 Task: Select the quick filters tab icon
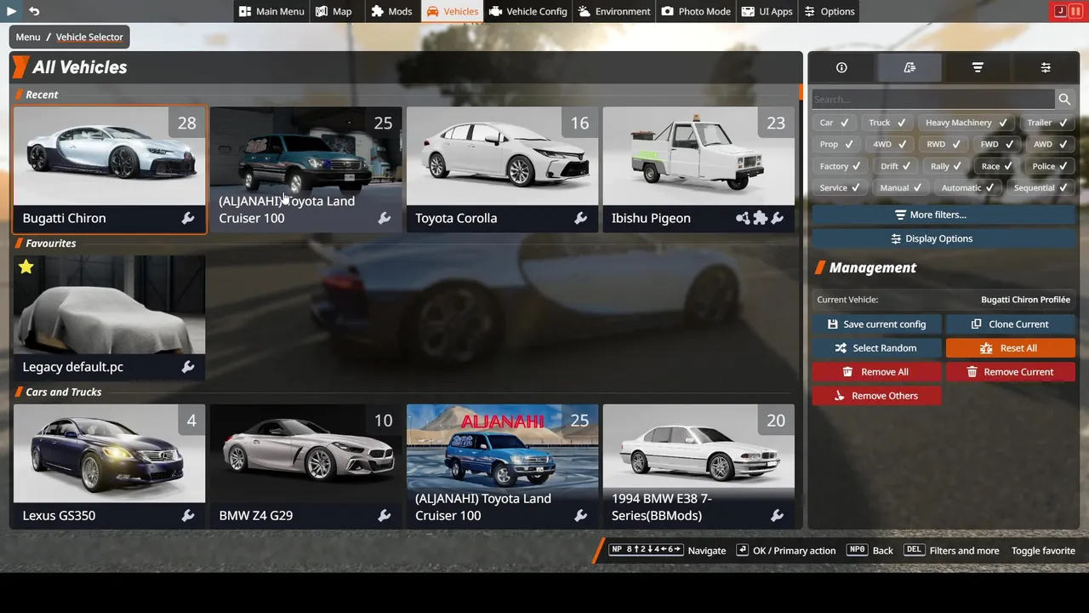point(909,67)
